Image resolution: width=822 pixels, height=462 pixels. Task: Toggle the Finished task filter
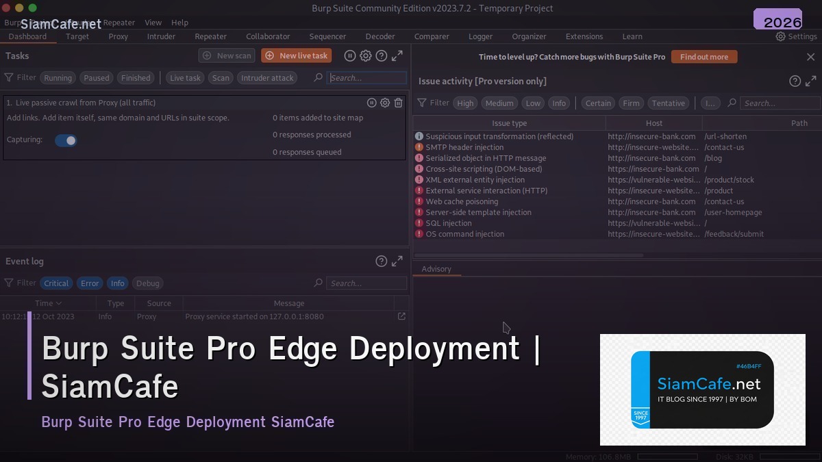[x=136, y=77]
